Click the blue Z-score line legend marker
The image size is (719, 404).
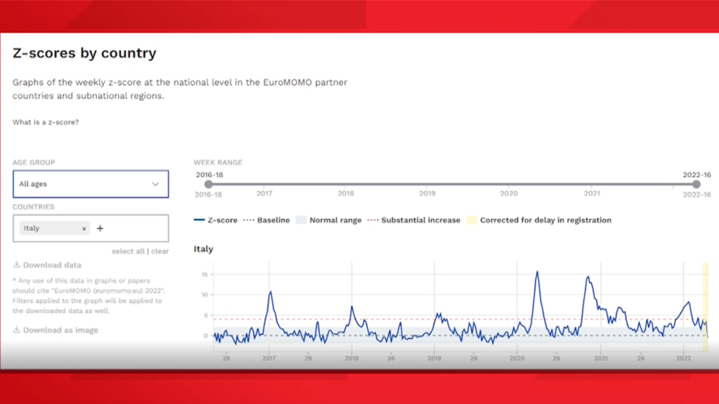point(199,220)
